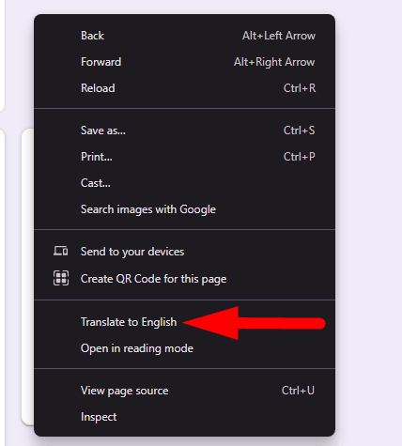Image resolution: width=402 pixels, height=446 pixels.
Task: Choose Print... menu entry
Action: tap(184, 157)
